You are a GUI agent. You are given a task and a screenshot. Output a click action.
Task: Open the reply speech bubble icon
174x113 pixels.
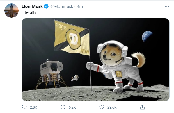tap(24, 107)
